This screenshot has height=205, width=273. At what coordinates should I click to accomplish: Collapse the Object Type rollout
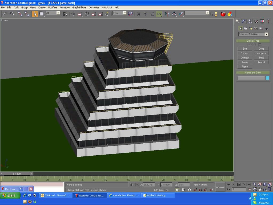(x=253, y=41)
